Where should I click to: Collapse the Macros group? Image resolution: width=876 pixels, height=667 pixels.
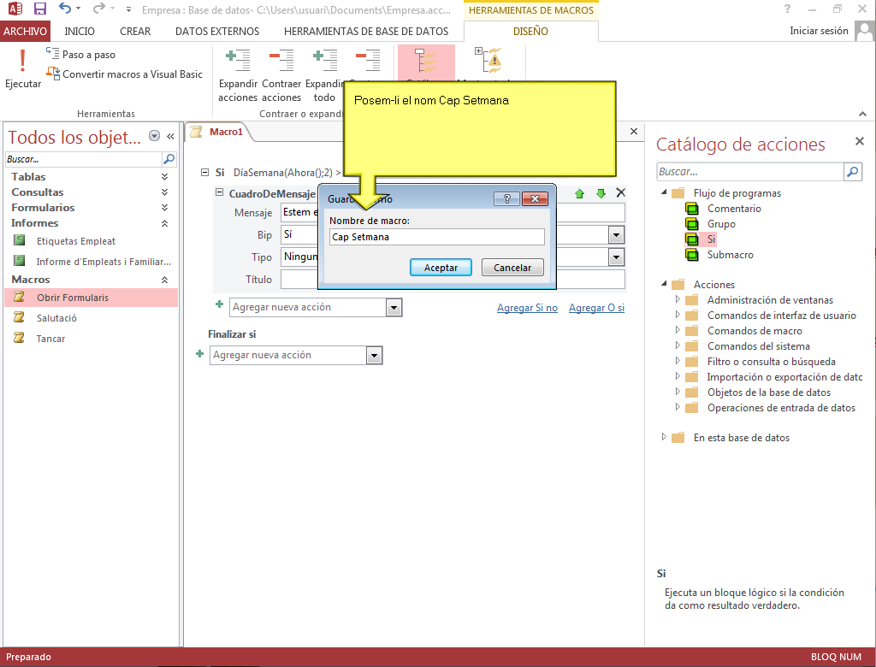(164, 280)
